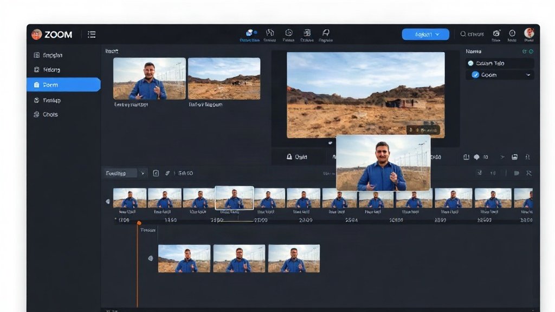Open the blue dropdown button in header

425,34
